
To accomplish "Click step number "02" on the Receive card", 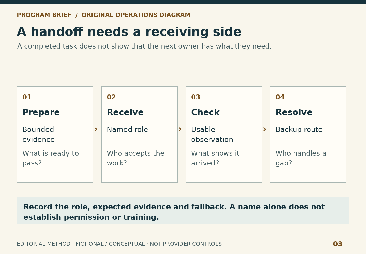I will [111, 97].
